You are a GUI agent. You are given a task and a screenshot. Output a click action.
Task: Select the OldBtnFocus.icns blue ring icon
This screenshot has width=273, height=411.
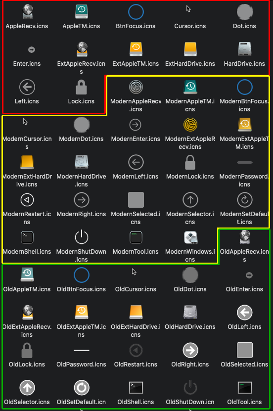click(82, 275)
